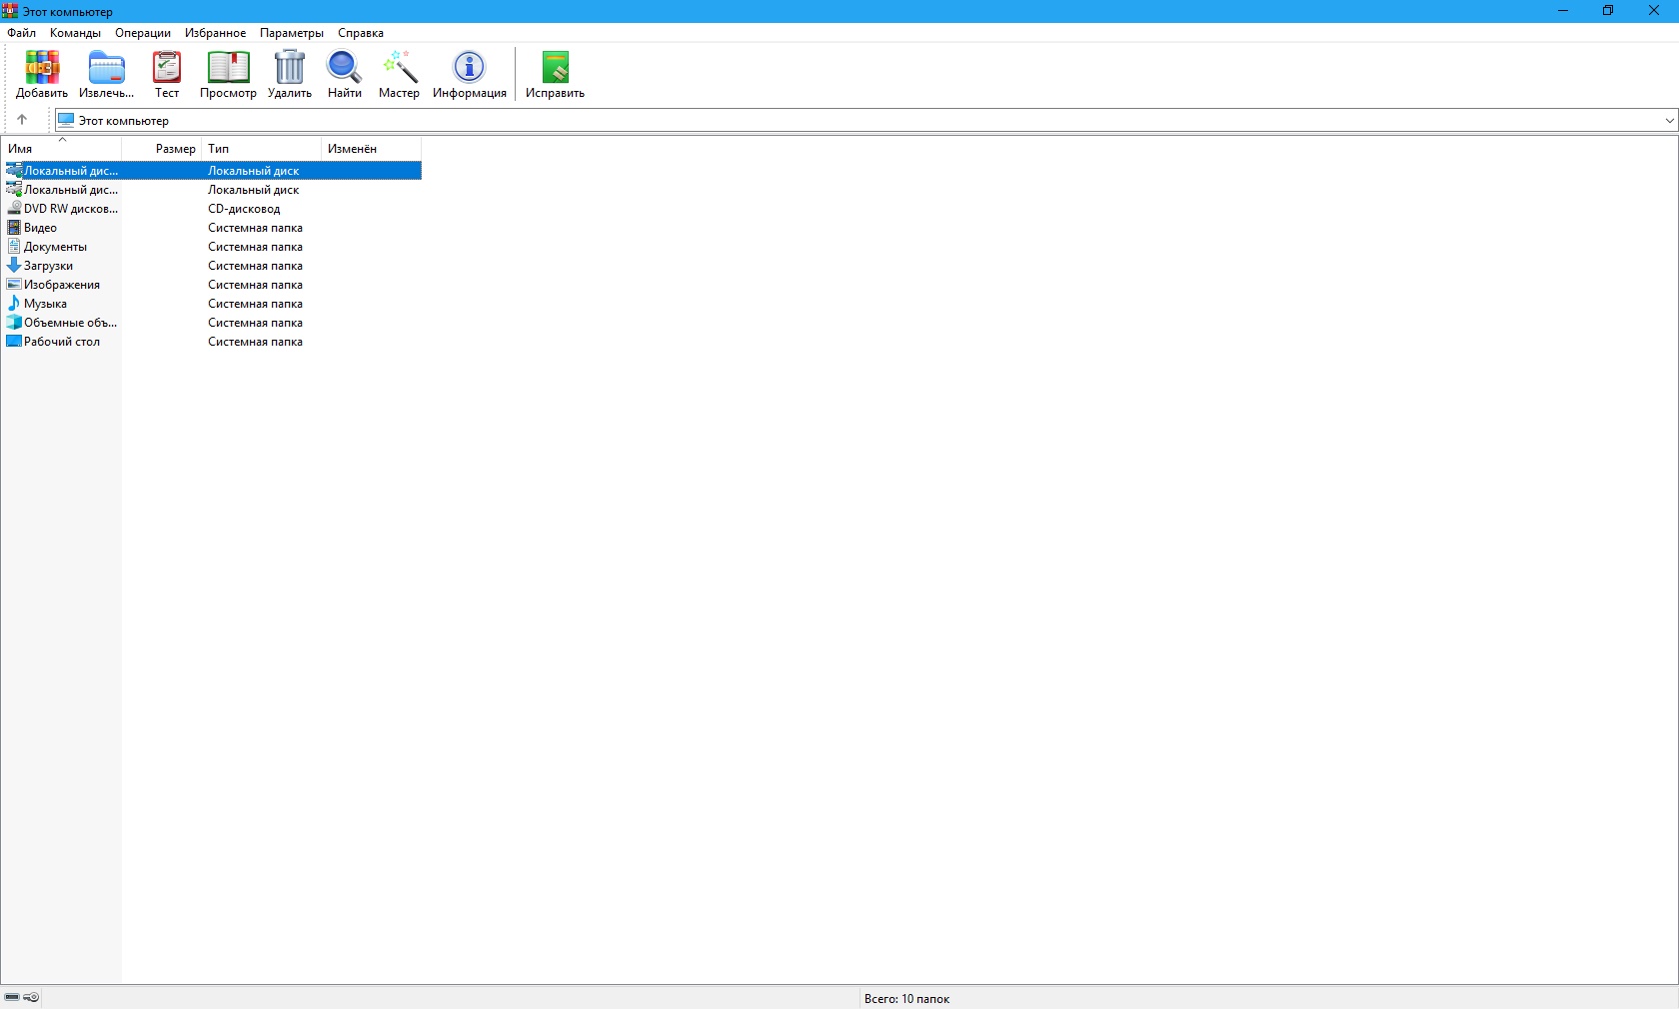Open the Справка menu
This screenshot has height=1009, width=1679.
(x=361, y=33)
